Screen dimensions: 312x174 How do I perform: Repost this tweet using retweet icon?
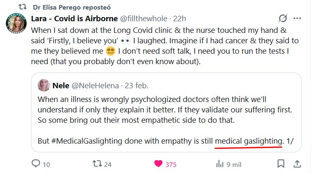coord(97,164)
